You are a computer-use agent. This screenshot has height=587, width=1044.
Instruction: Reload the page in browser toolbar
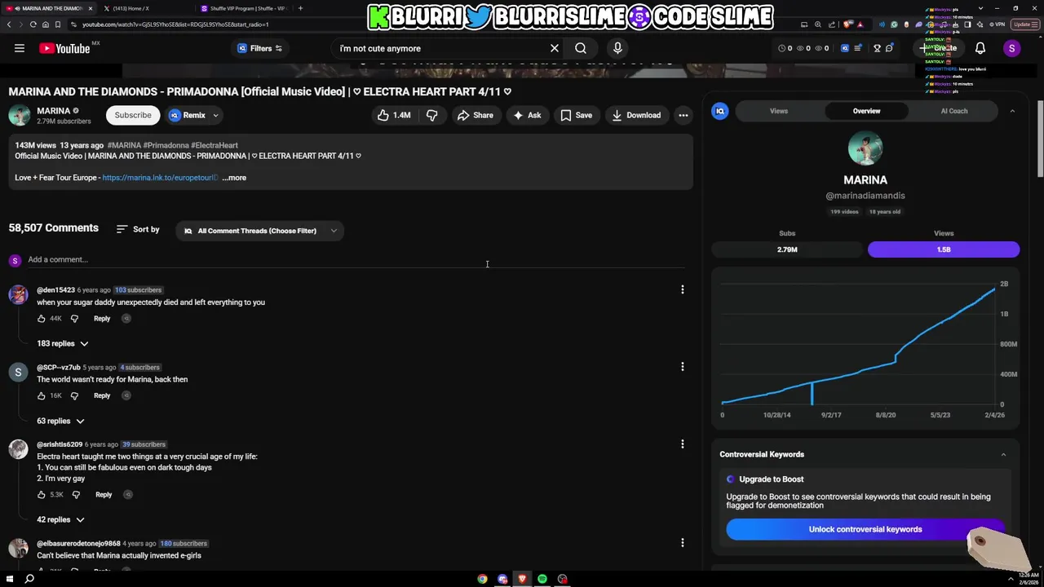pyautogui.click(x=33, y=24)
